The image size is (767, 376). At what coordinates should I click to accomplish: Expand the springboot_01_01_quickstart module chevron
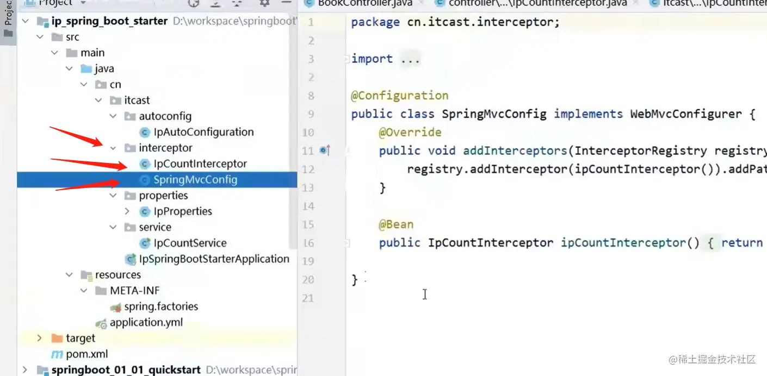coord(25,369)
